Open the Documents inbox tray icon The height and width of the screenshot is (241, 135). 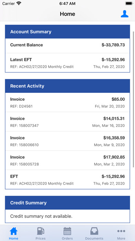[x=94, y=231]
